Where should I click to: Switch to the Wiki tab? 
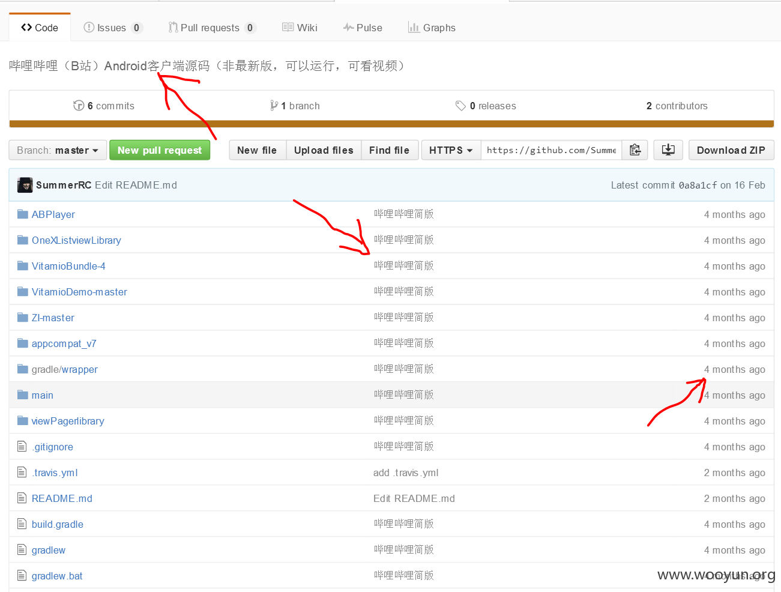[300, 28]
